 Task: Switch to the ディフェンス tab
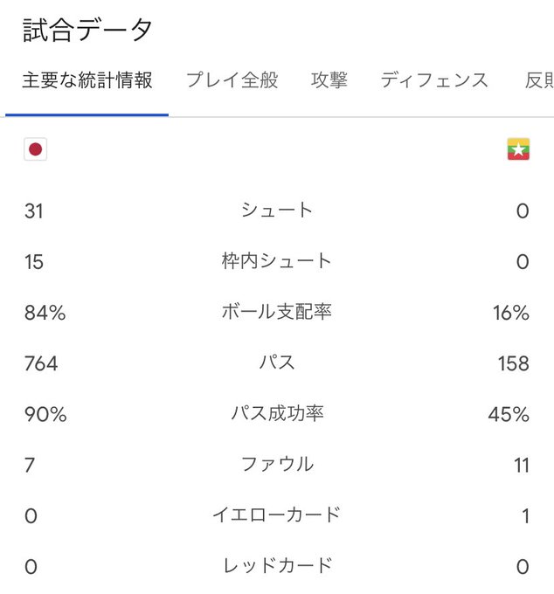coord(434,81)
